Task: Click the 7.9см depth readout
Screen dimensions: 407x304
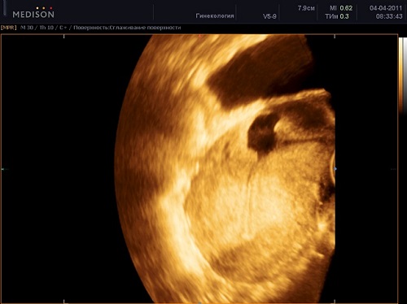Action: (x=306, y=8)
